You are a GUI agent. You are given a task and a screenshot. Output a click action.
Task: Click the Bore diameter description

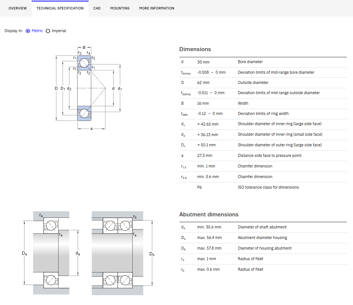[250, 62]
